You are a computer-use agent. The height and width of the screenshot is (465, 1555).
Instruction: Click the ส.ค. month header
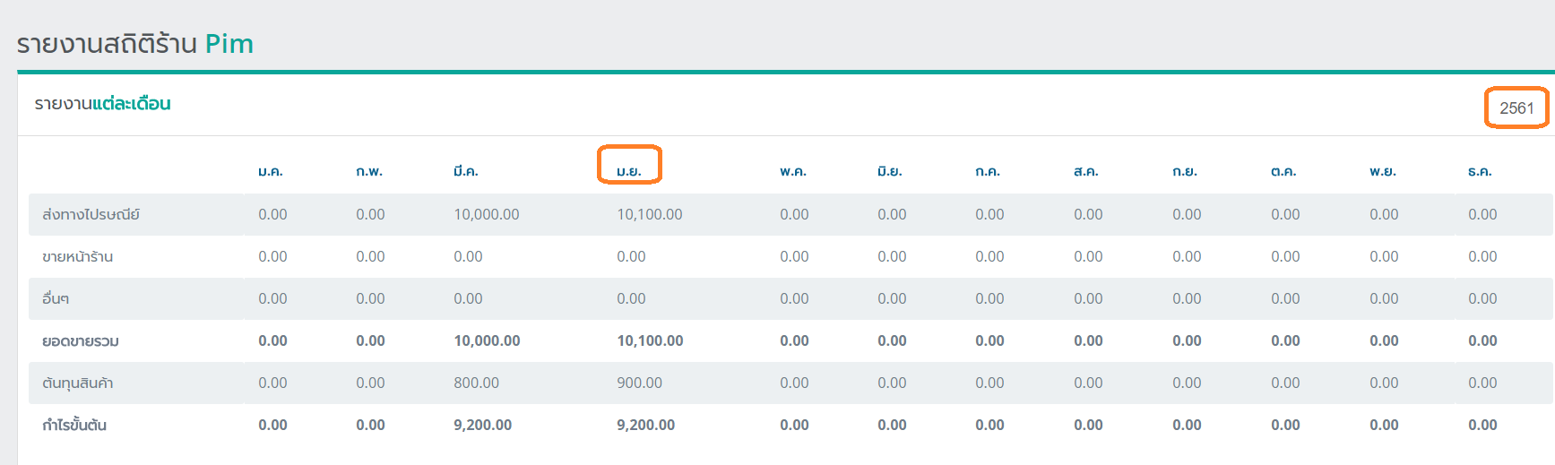click(1085, 171)
